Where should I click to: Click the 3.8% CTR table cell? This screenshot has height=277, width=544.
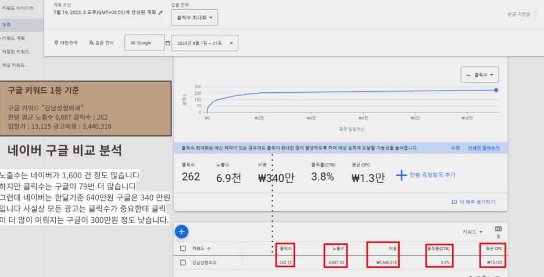445,262
